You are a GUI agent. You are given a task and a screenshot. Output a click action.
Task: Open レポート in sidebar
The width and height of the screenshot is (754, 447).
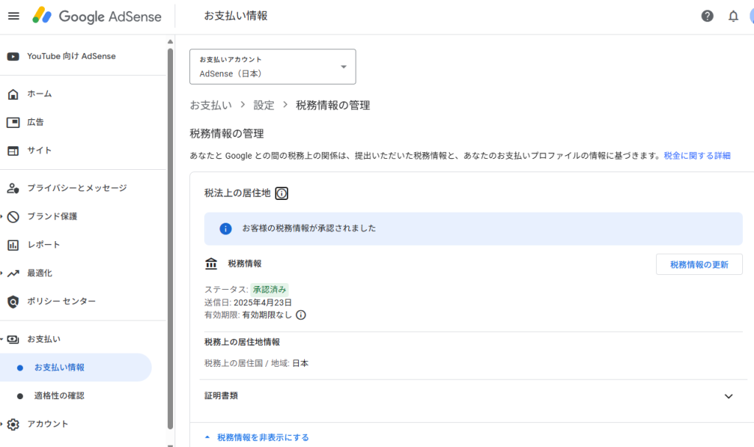(43, 245)
